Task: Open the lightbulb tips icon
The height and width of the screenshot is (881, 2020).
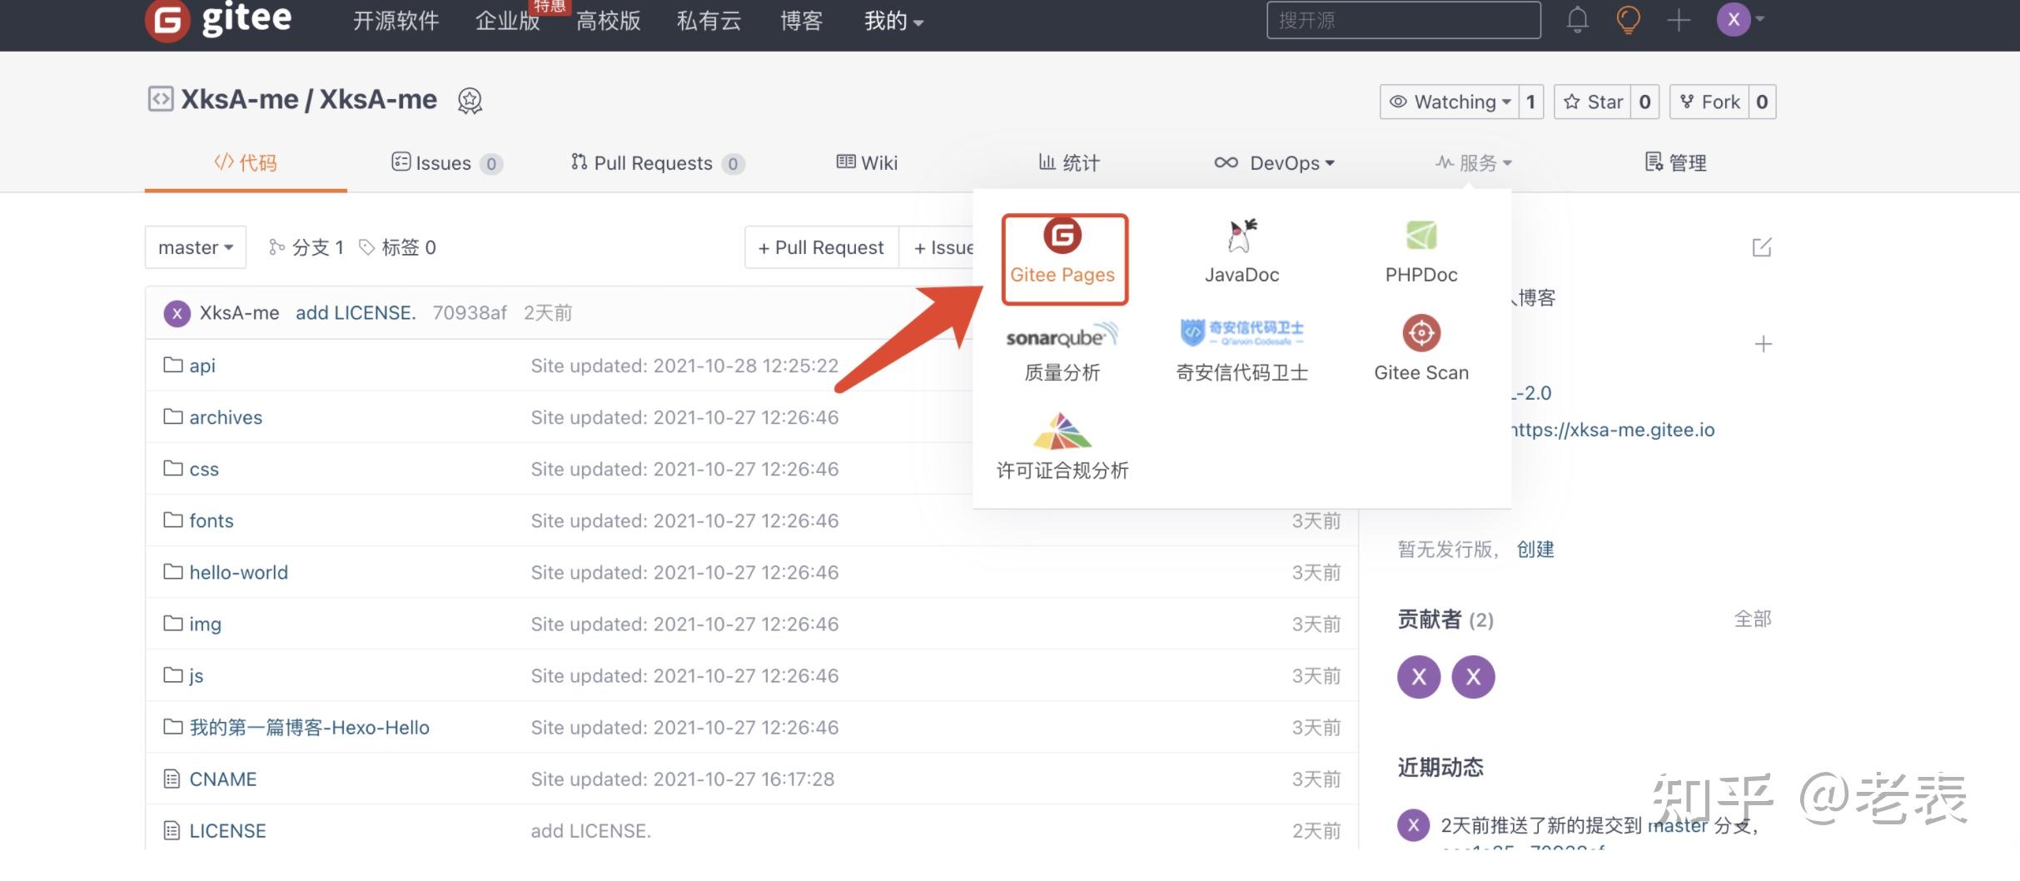Action: 1627,20
